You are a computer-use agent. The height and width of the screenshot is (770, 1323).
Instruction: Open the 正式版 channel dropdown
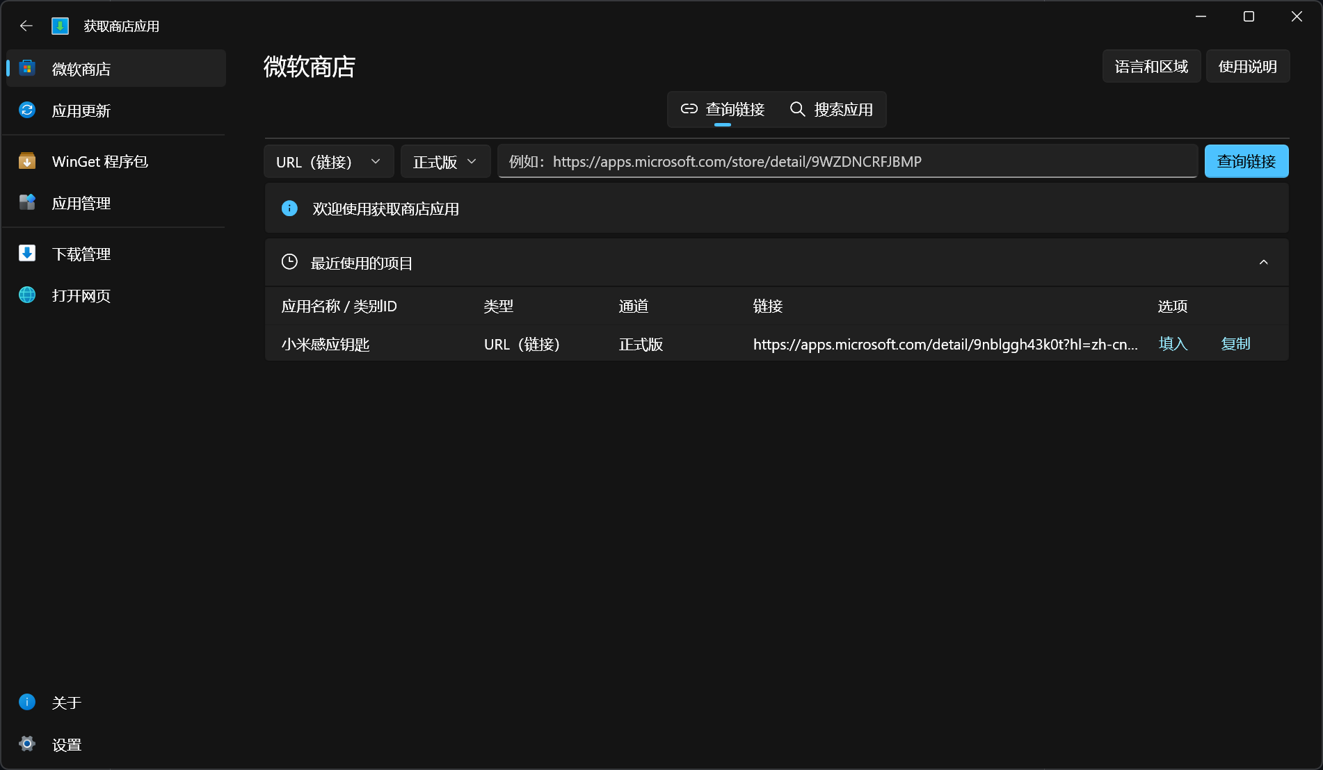pos(445,161)
